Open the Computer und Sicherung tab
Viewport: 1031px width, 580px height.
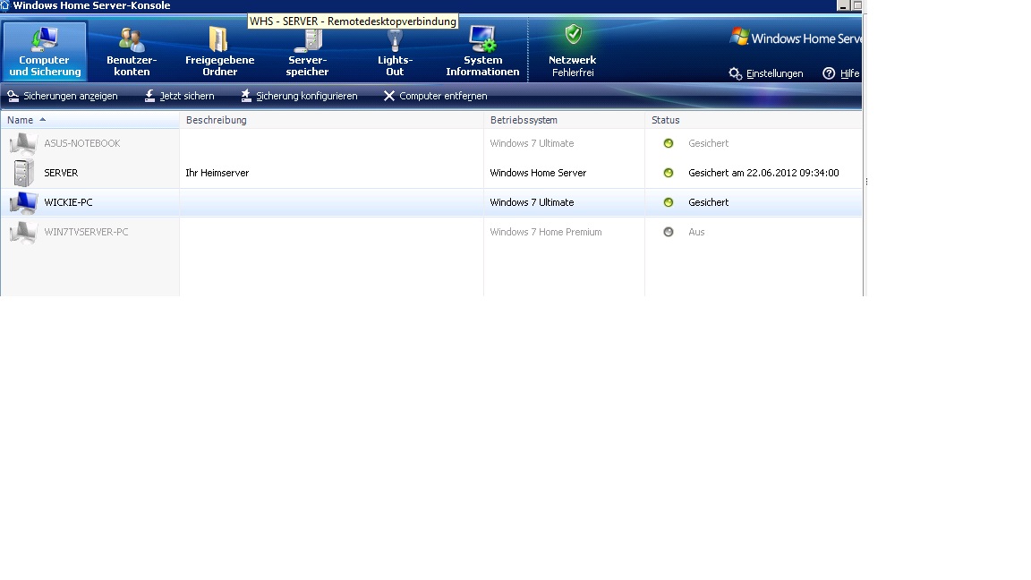(45, 51)
